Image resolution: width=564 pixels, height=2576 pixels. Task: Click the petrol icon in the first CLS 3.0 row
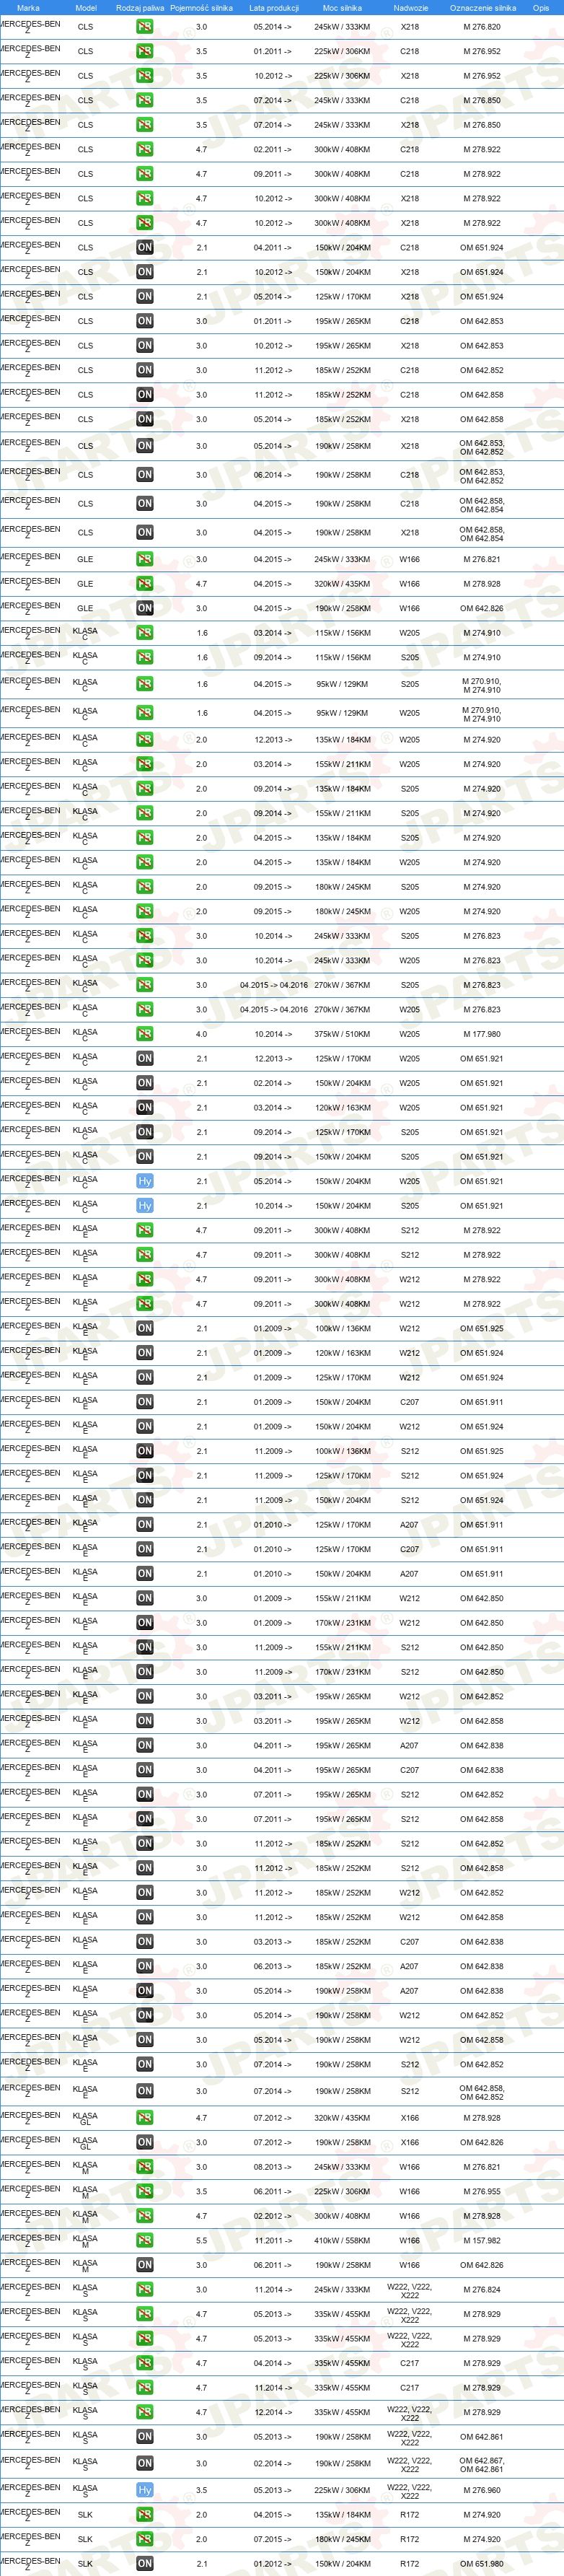145,27
